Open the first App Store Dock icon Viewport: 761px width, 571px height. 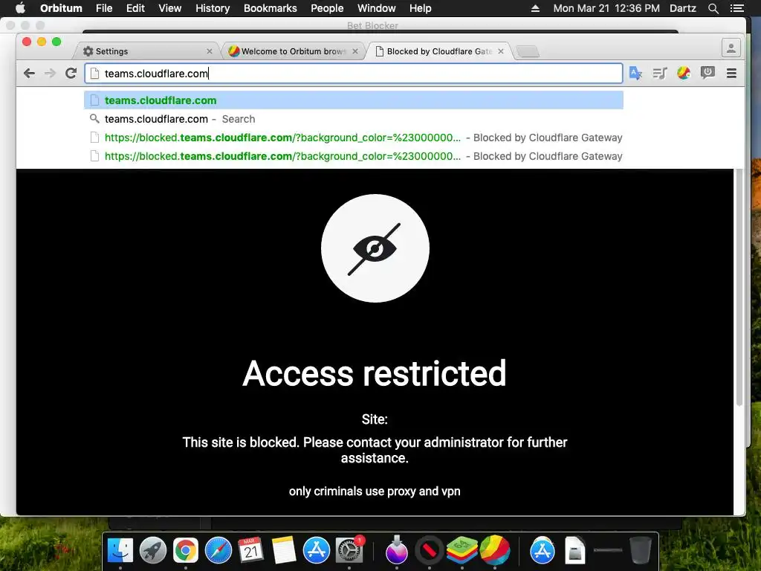(x=317, y=551)
